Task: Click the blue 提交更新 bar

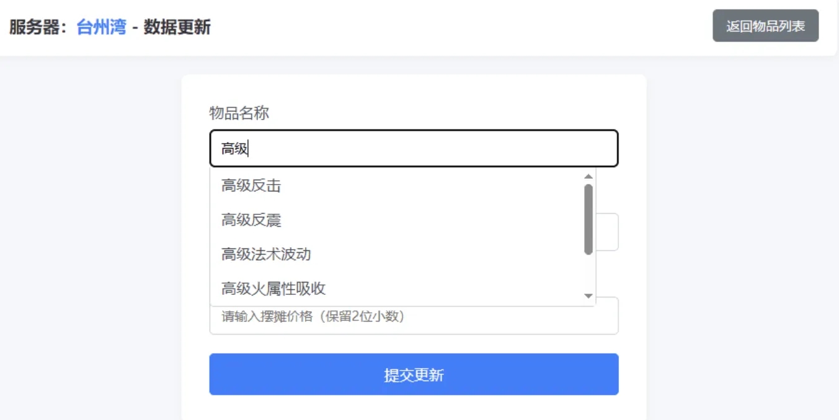Action: (414, 374)
